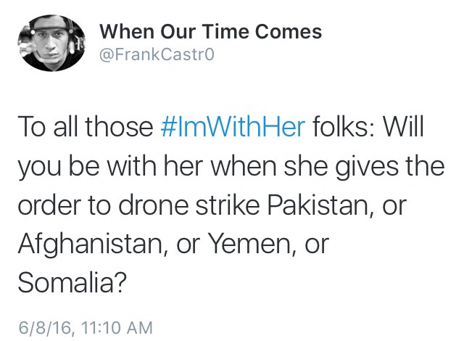Click the tweet timestamp 6/8/16, 11:10 AM
Screen dimensions: 464x341
[86, 327]
